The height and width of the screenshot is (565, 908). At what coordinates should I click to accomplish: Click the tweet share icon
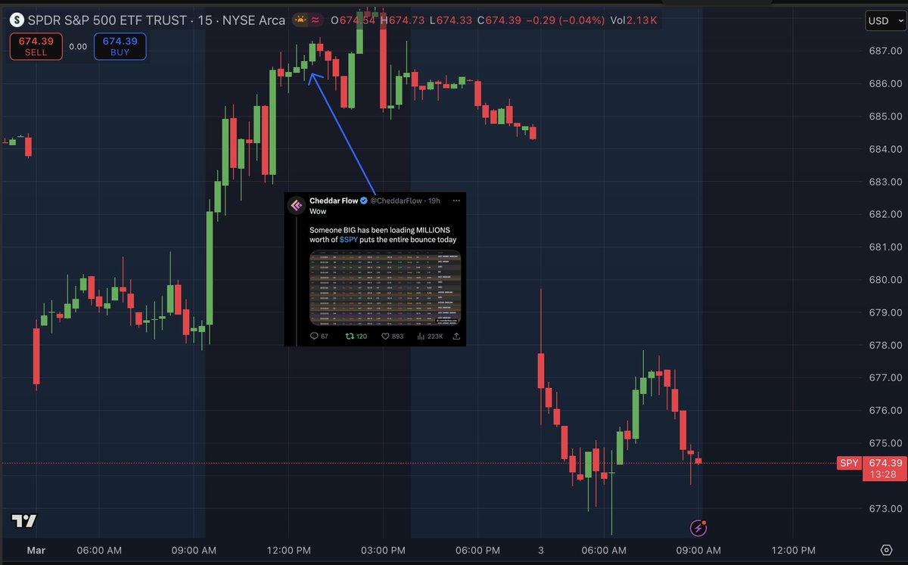[x=456, y=336]
